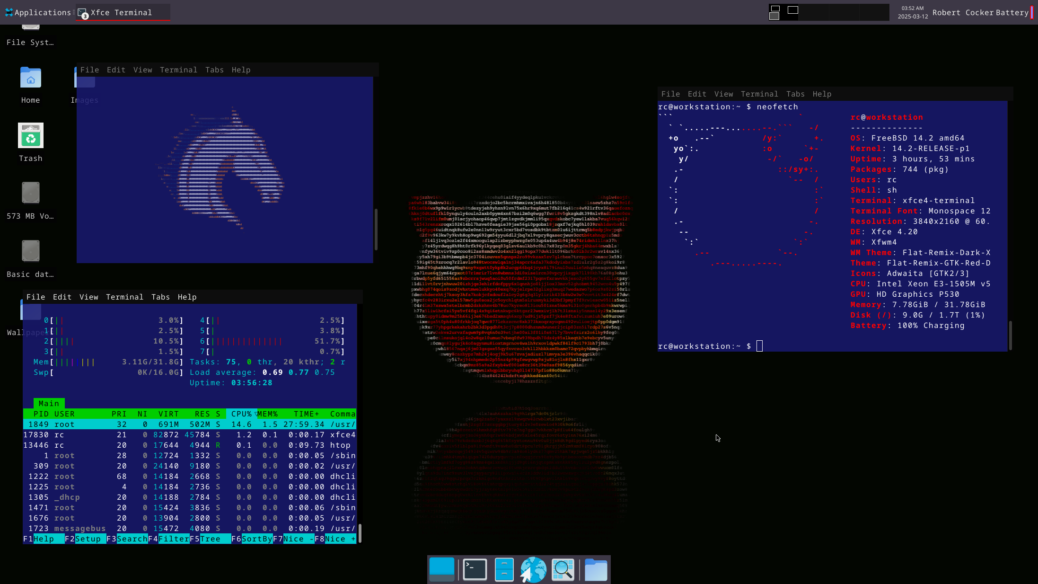Click Show Desktop icon in dock
This screenshot has width=1038, height=584.
point(442,569)
